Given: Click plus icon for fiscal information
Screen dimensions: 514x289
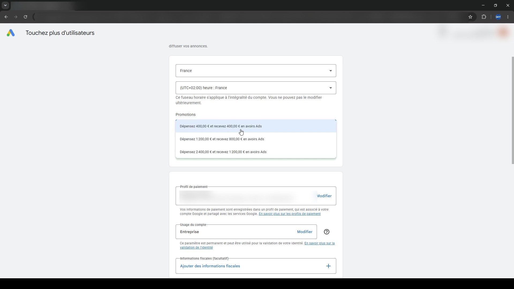Looking at the screenshot, I should [328, 266].
